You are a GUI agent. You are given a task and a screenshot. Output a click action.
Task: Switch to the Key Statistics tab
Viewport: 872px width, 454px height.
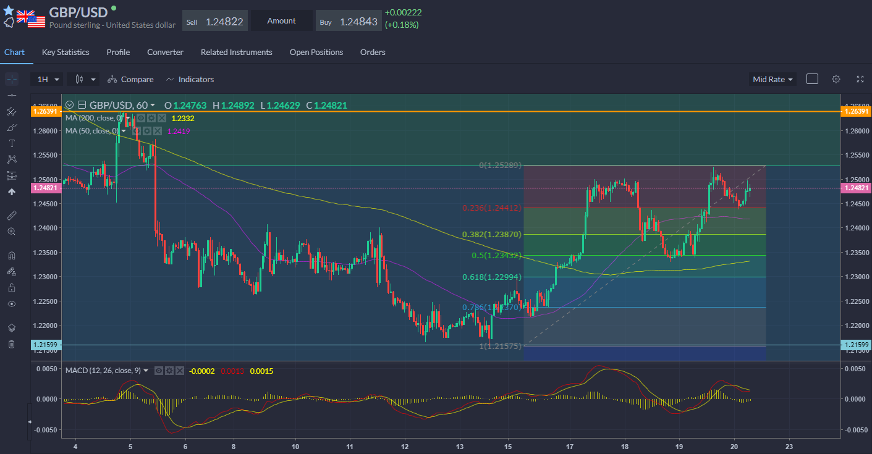coord(66,53)
